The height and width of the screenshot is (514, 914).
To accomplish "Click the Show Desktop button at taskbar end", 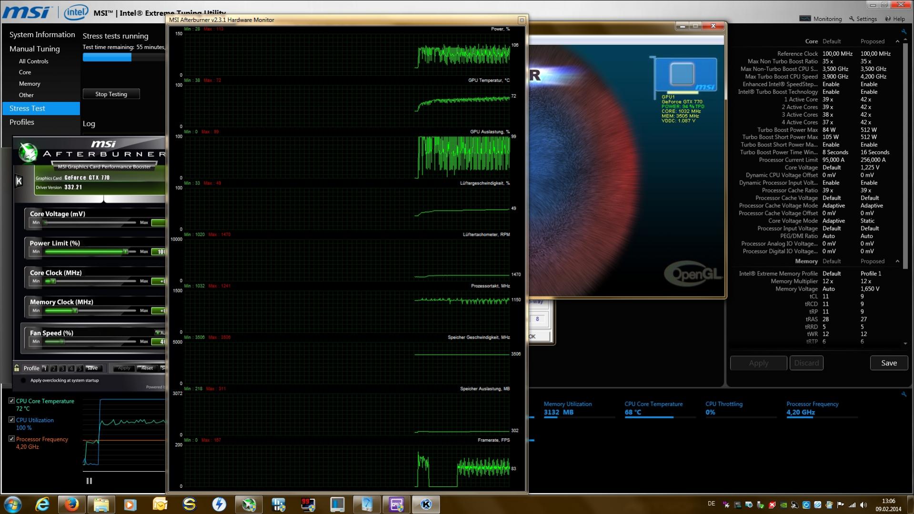I will pyautogui.click(x=911, y=504).
